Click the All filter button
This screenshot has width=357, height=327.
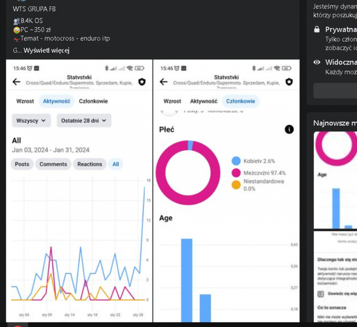pyautogui.click(x=116, y=164)
